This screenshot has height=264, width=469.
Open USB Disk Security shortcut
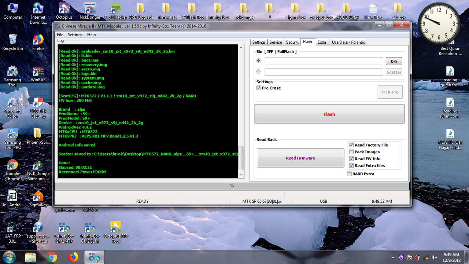(38, 107)
